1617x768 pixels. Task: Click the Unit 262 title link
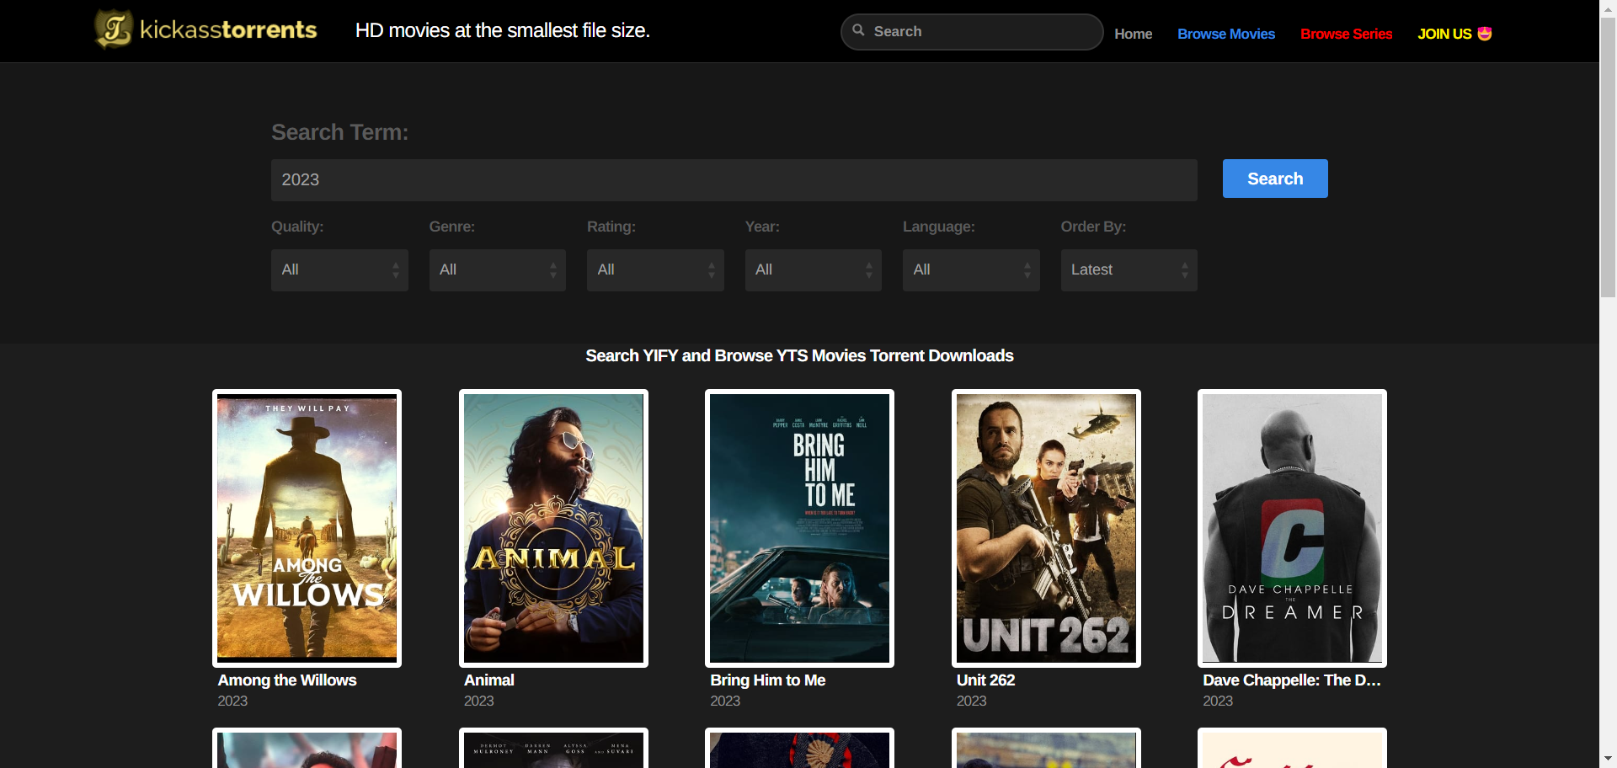click(x=986, y=680)
